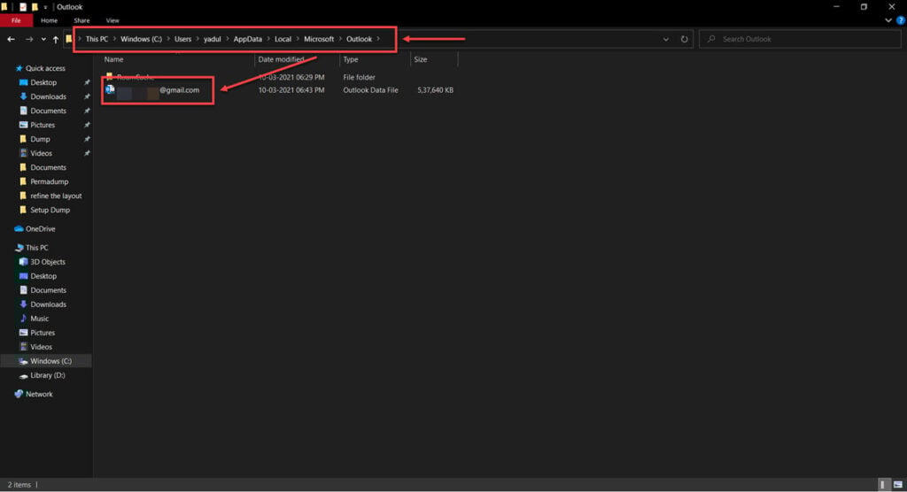Select This PC in navigation pane

click(x=36, y=248)
